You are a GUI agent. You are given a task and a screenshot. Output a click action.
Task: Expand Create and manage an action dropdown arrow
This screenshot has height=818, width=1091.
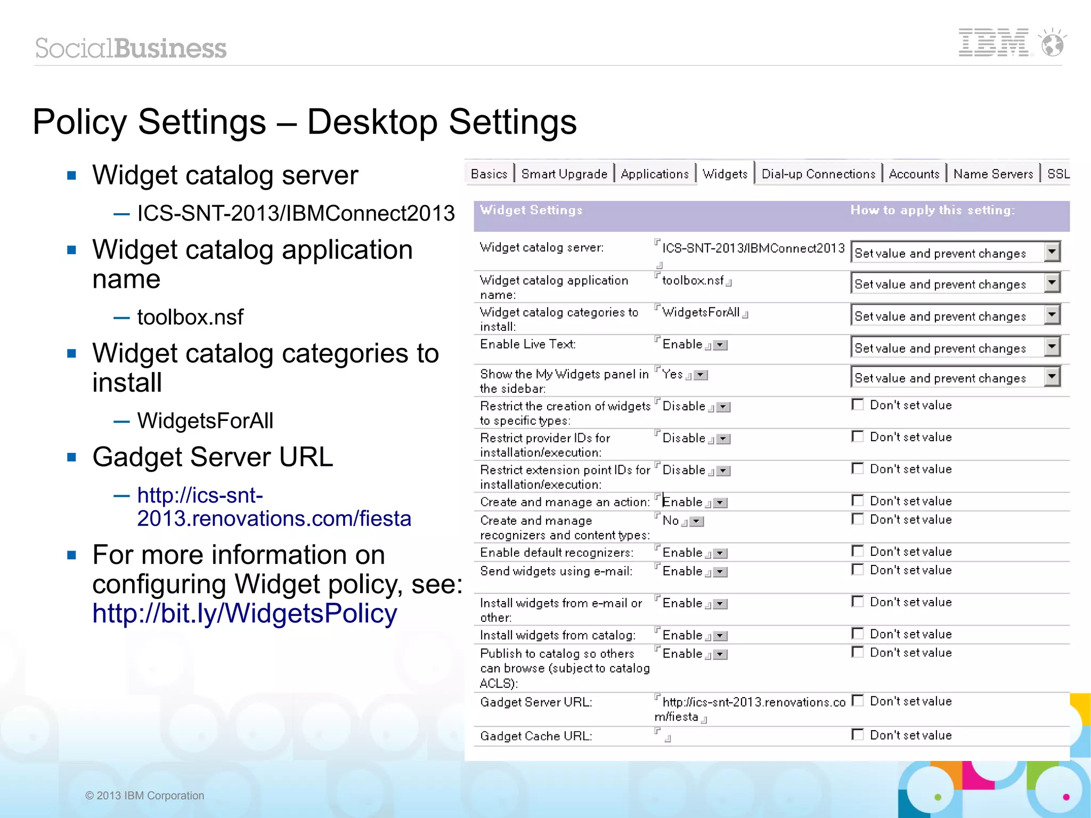click(x=720, y=503)
